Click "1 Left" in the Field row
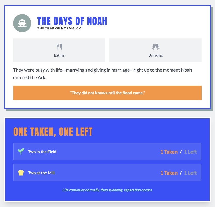 coord(190,152)
